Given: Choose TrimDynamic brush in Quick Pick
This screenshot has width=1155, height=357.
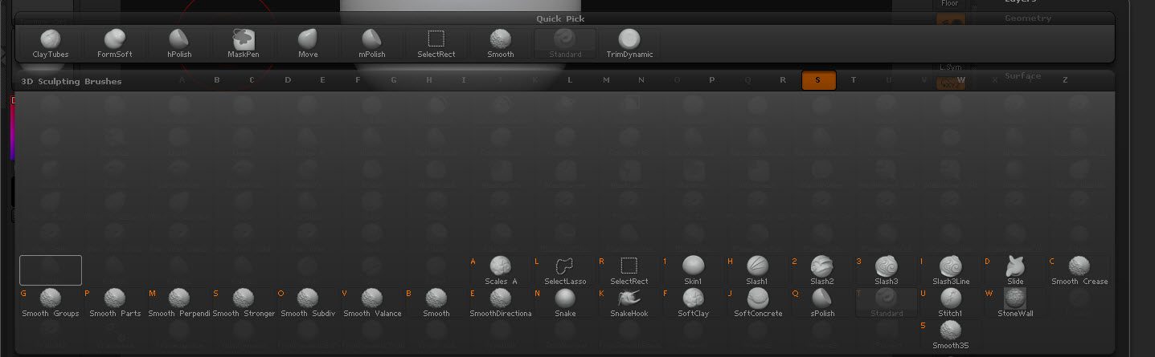Looking at the screenshot, I should [629, 43].
